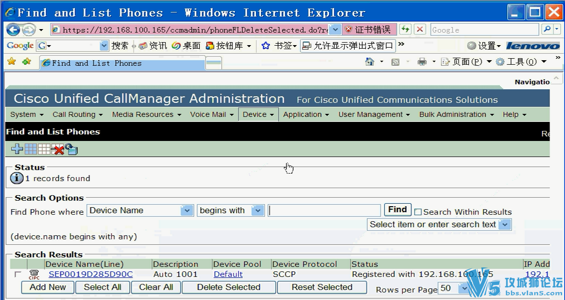Click the Add to Favorites star-plus icon
Image resolution: width=565 pixels, height=300 pixels.
point(27,62)
